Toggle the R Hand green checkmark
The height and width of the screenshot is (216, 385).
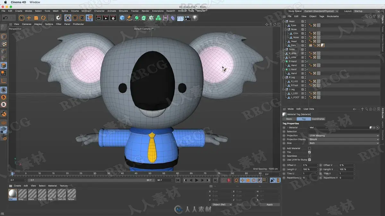307,61
